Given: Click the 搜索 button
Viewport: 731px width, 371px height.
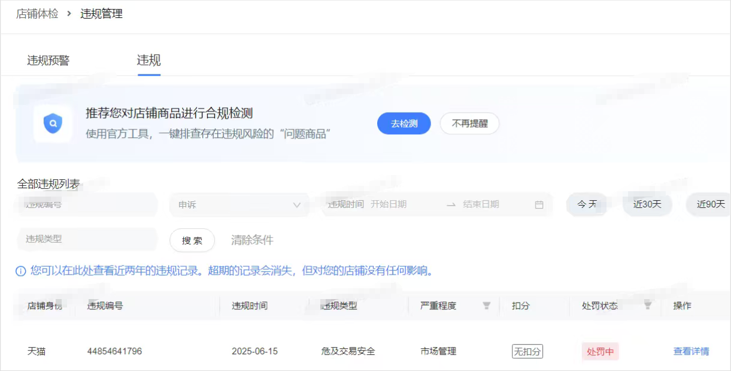Looking at the screenshot, I should 192,240.
